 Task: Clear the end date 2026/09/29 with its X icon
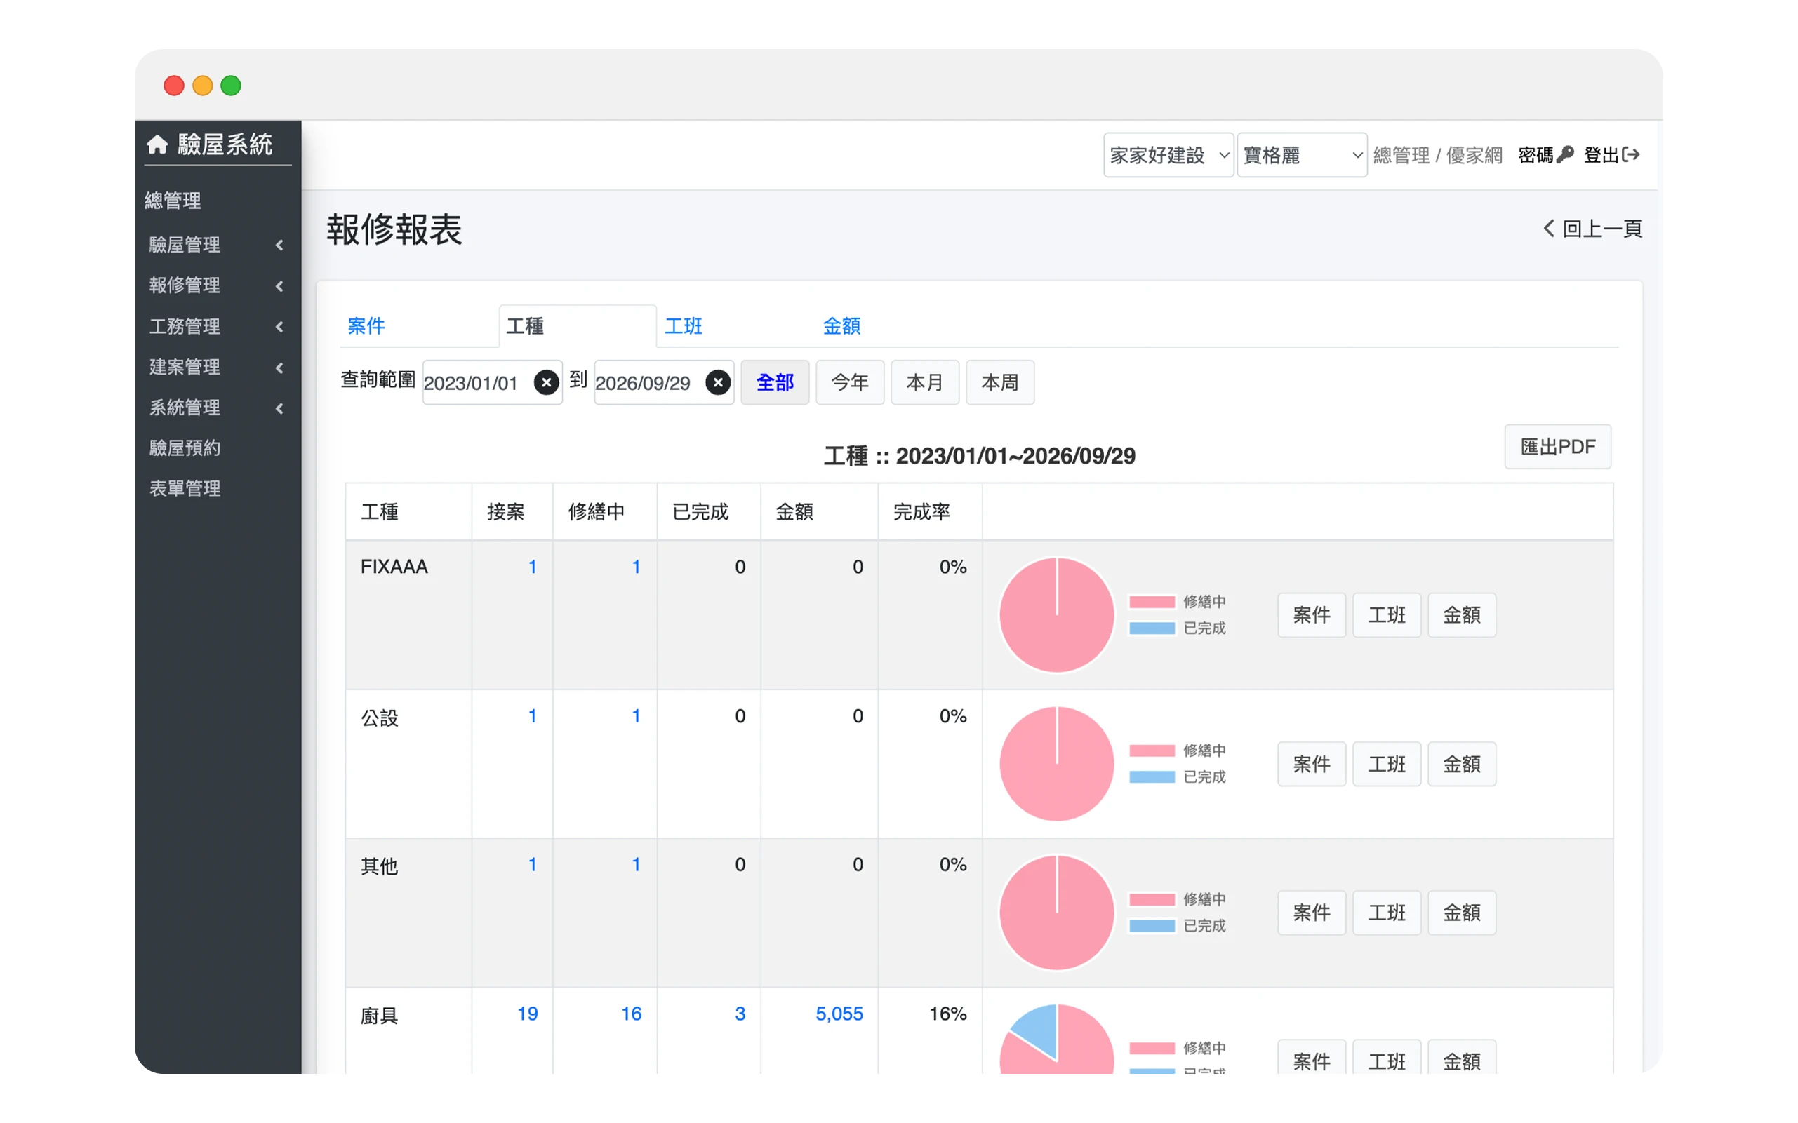(718, 382)
